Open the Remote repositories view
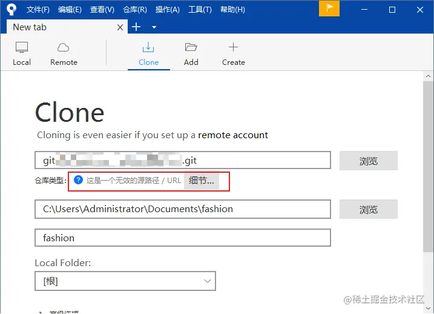Screen dimensions: 434x314 64,54
